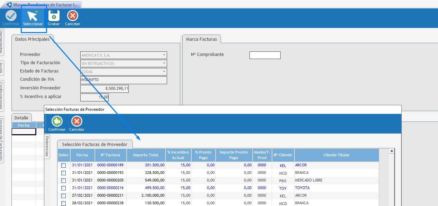Image resolution: width=438 pixels, height=206 pixels.
Task: Click the Grabar save icon
Action: 54,16
